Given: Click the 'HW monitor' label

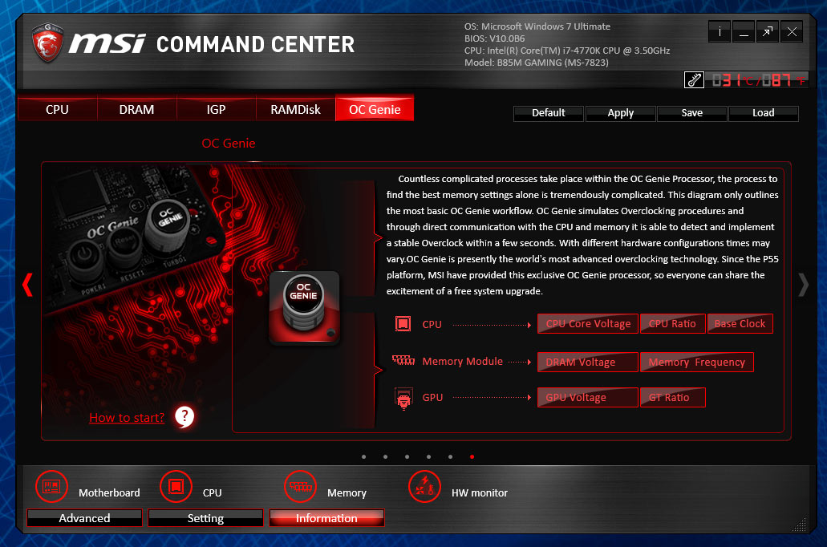Looking at the screenshot, I should (480, 492).
